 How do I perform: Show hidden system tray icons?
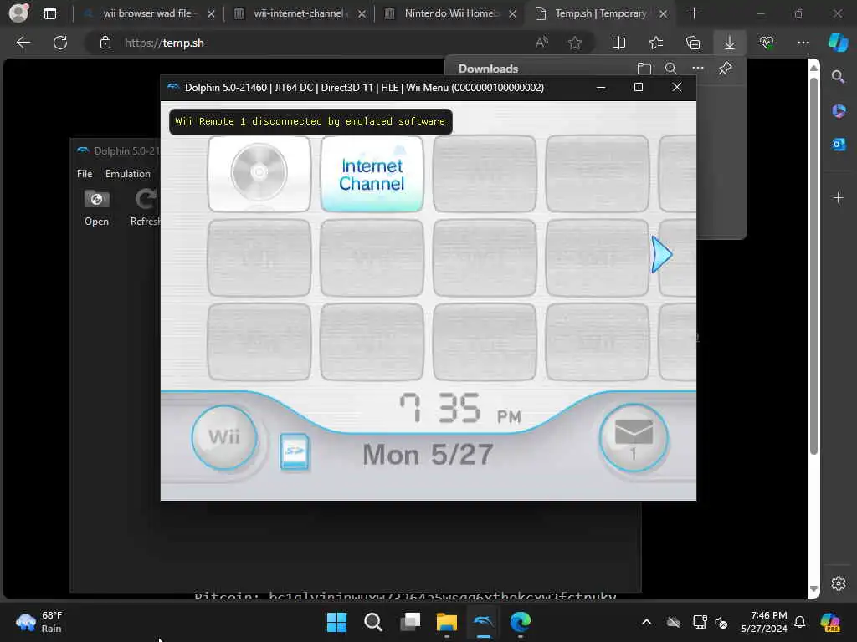click(x=646, y=622)
